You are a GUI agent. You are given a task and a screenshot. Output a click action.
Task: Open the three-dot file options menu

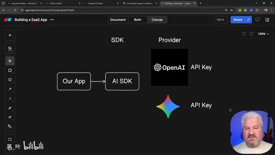tap(52, 20)
